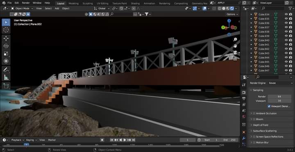
Task: Click the Viewport samples value 16
Action: (x=279, y=101)
